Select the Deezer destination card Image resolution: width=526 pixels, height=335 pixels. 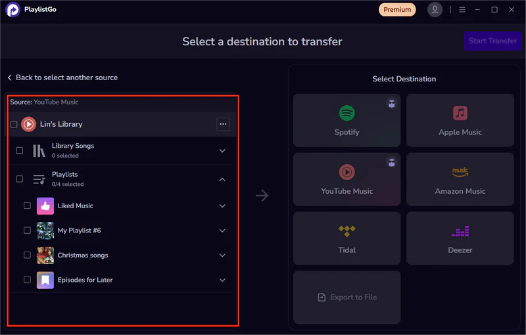(x=460, y=238)
